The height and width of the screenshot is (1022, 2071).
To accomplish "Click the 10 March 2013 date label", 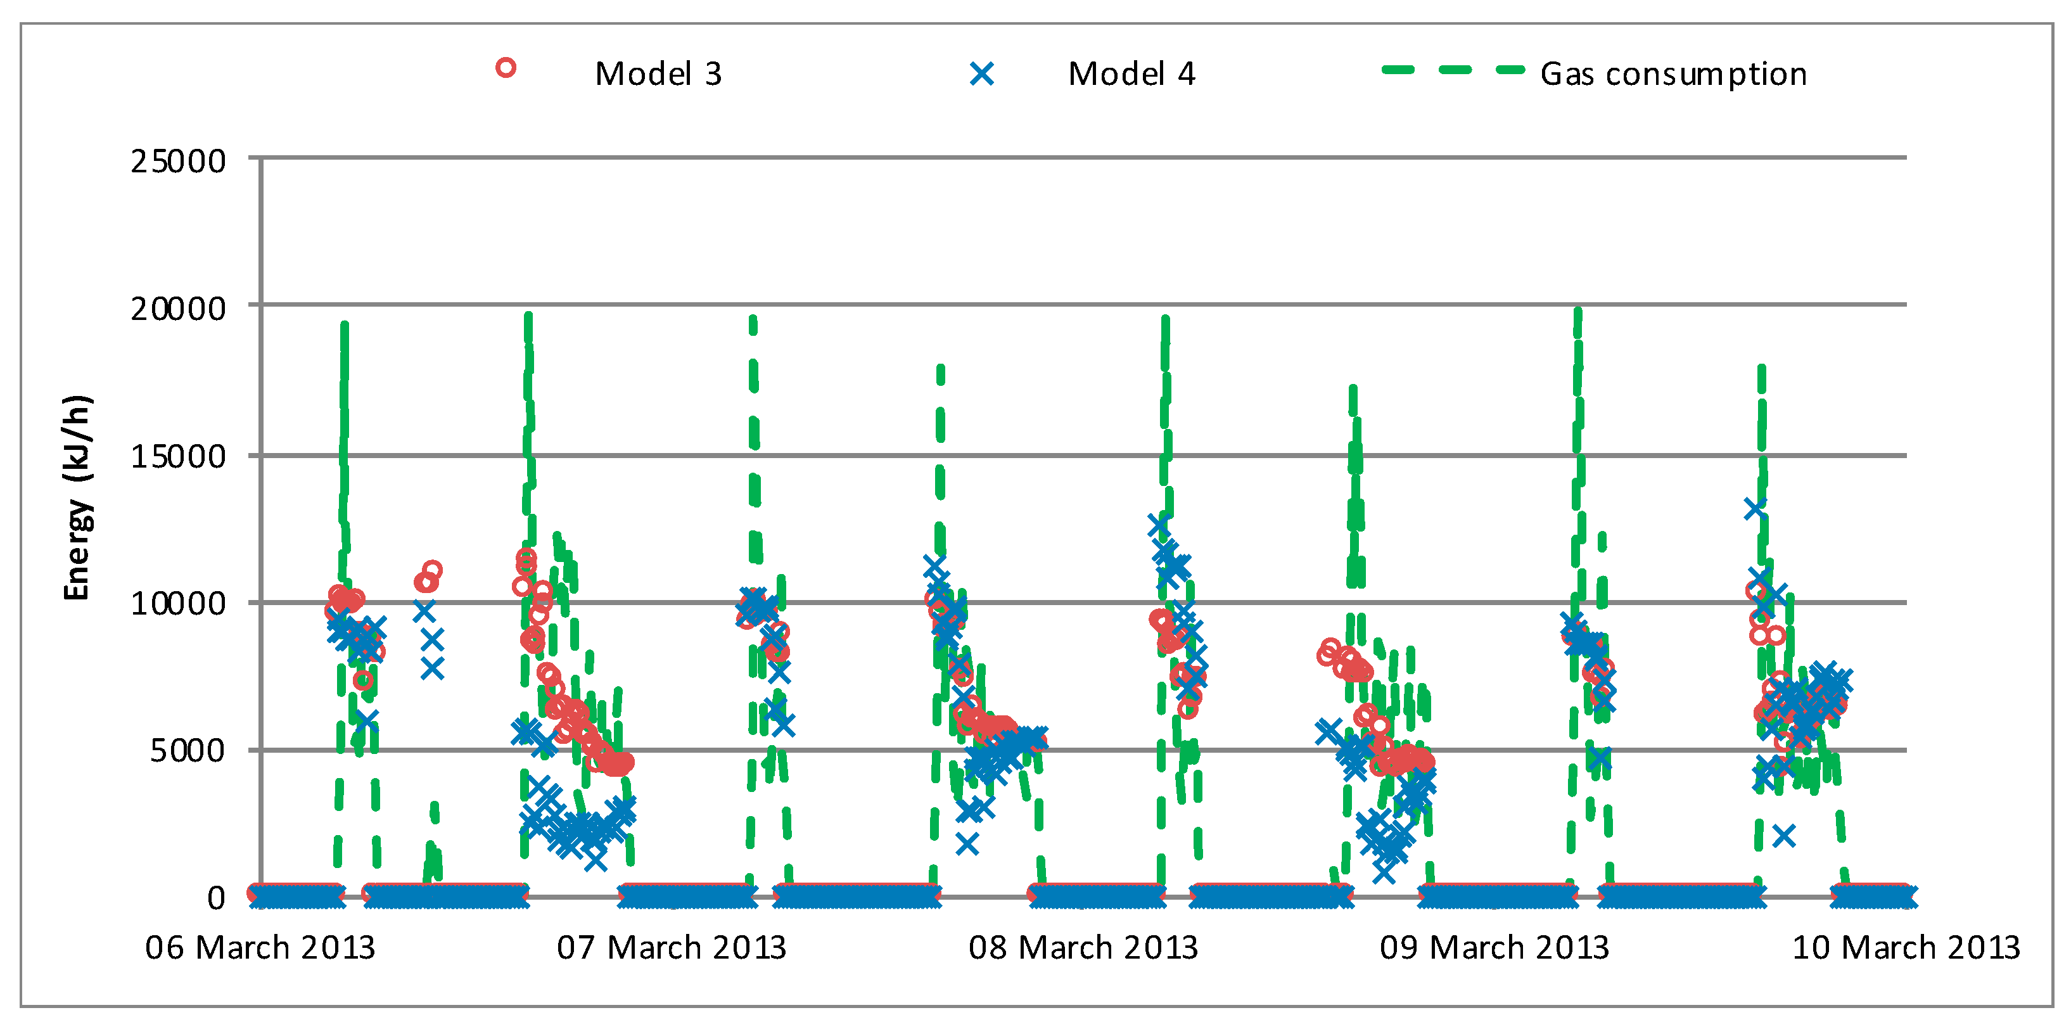I will pos(1906,948).
